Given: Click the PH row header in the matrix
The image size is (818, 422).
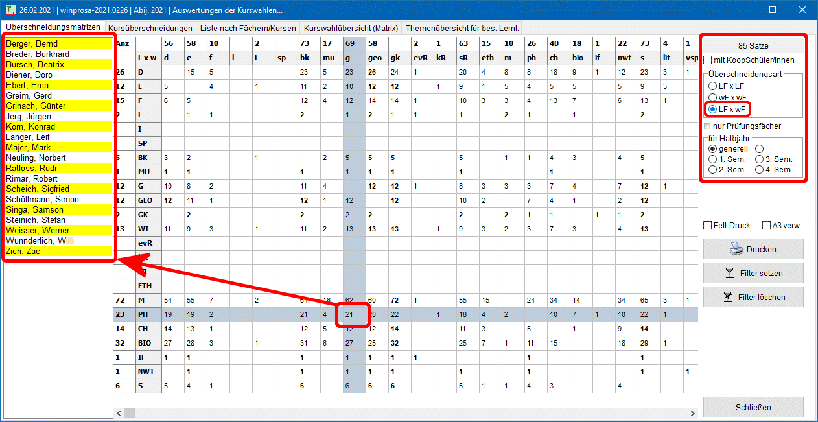Looking at the screenshot, I should point(145,314).
